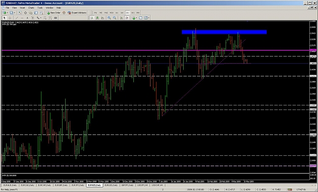Expand the Profiles dropdown arrow

coord(14,13)
